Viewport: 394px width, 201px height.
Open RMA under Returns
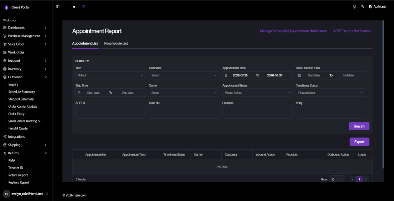(x=12, y=160)
